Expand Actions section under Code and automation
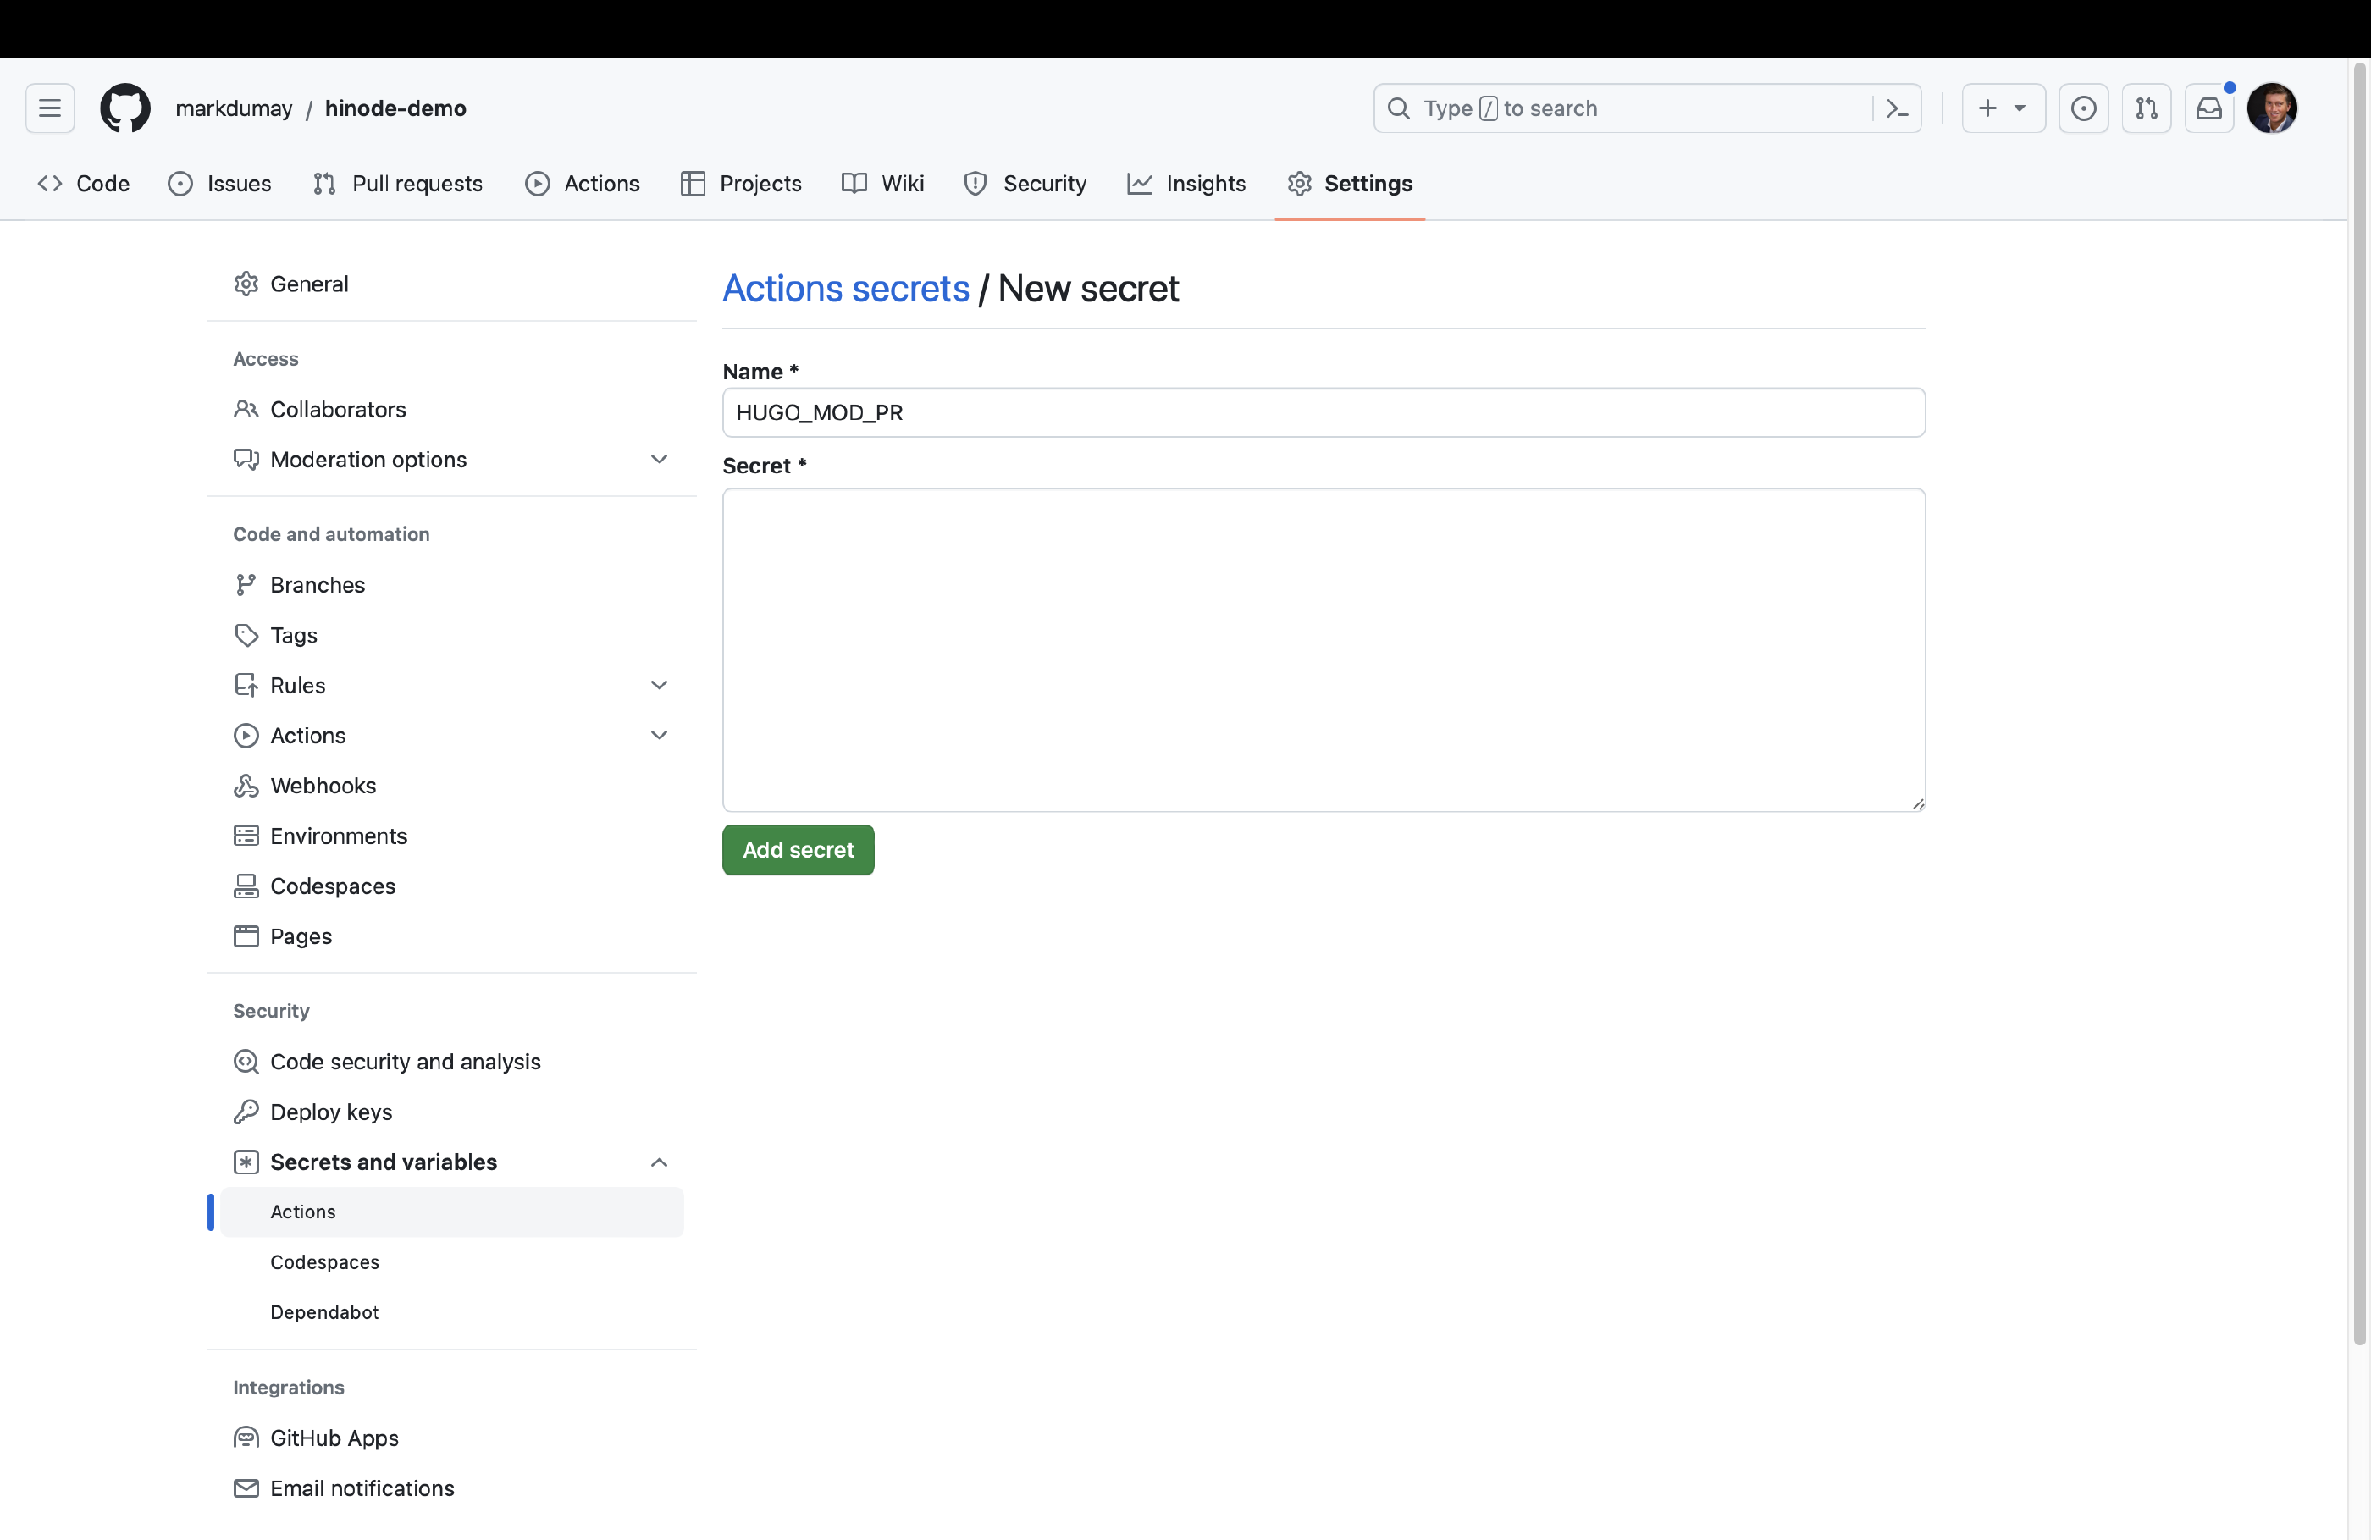Image resolution: width=2371 pixels, height=1540 pixels. pos(659,735)
